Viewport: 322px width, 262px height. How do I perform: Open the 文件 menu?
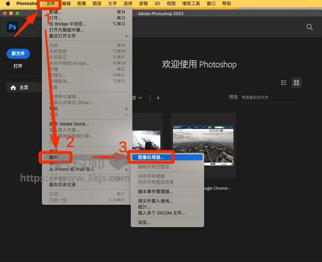[51, 4]
